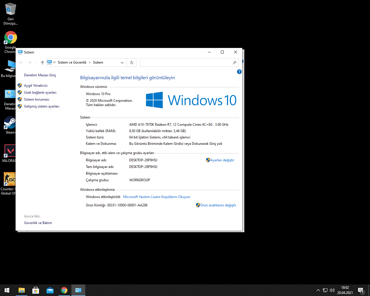Open the Mail app on taskbar
This screenshot has width=370, height=296.
(x=50, y=290)
